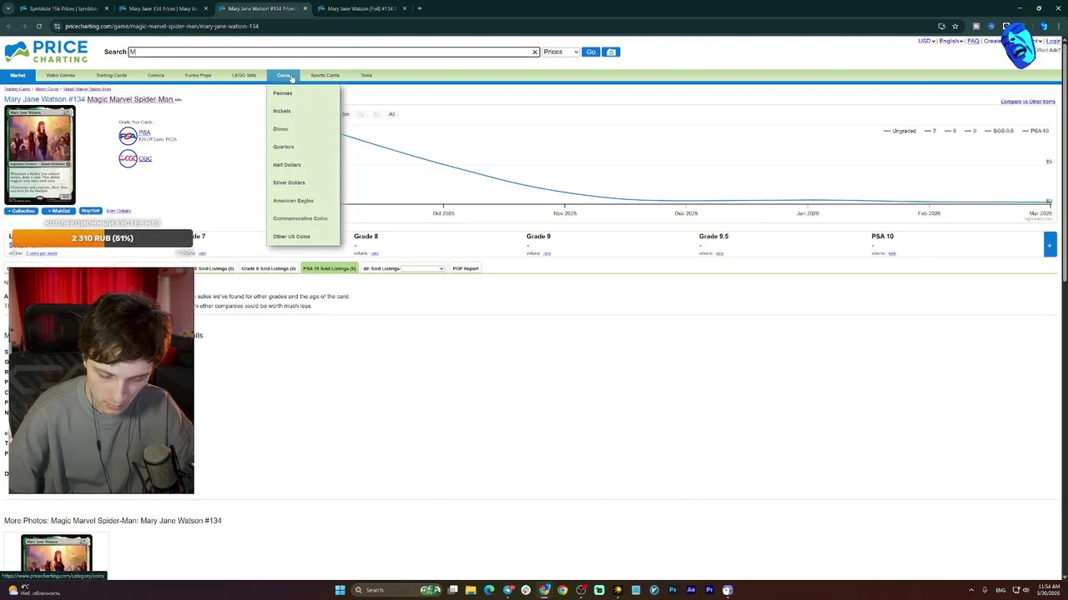
Task: Click the camera search icon beside Go
Action: [611, 52]
